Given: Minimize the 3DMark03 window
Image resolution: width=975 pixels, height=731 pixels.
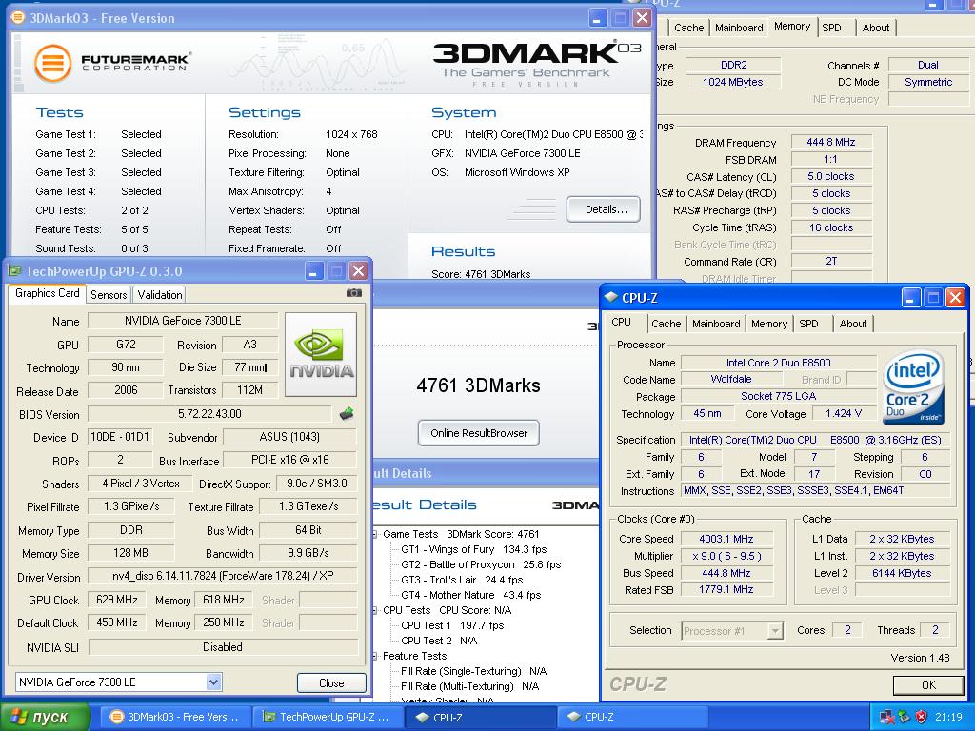Looking at the screenshot, I should click(x=598, y=17).
